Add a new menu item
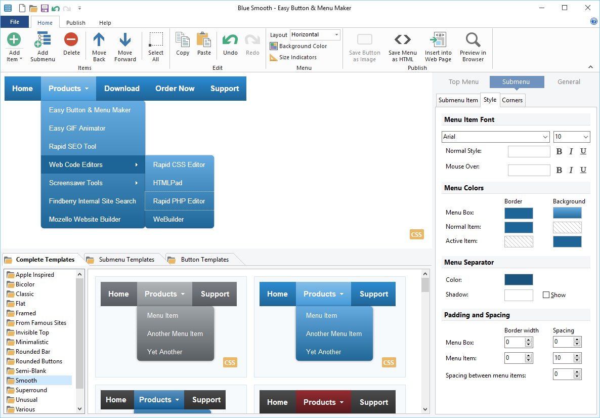Image resolution: width=600 pixels, height=418 pixels. click(14, 47)
